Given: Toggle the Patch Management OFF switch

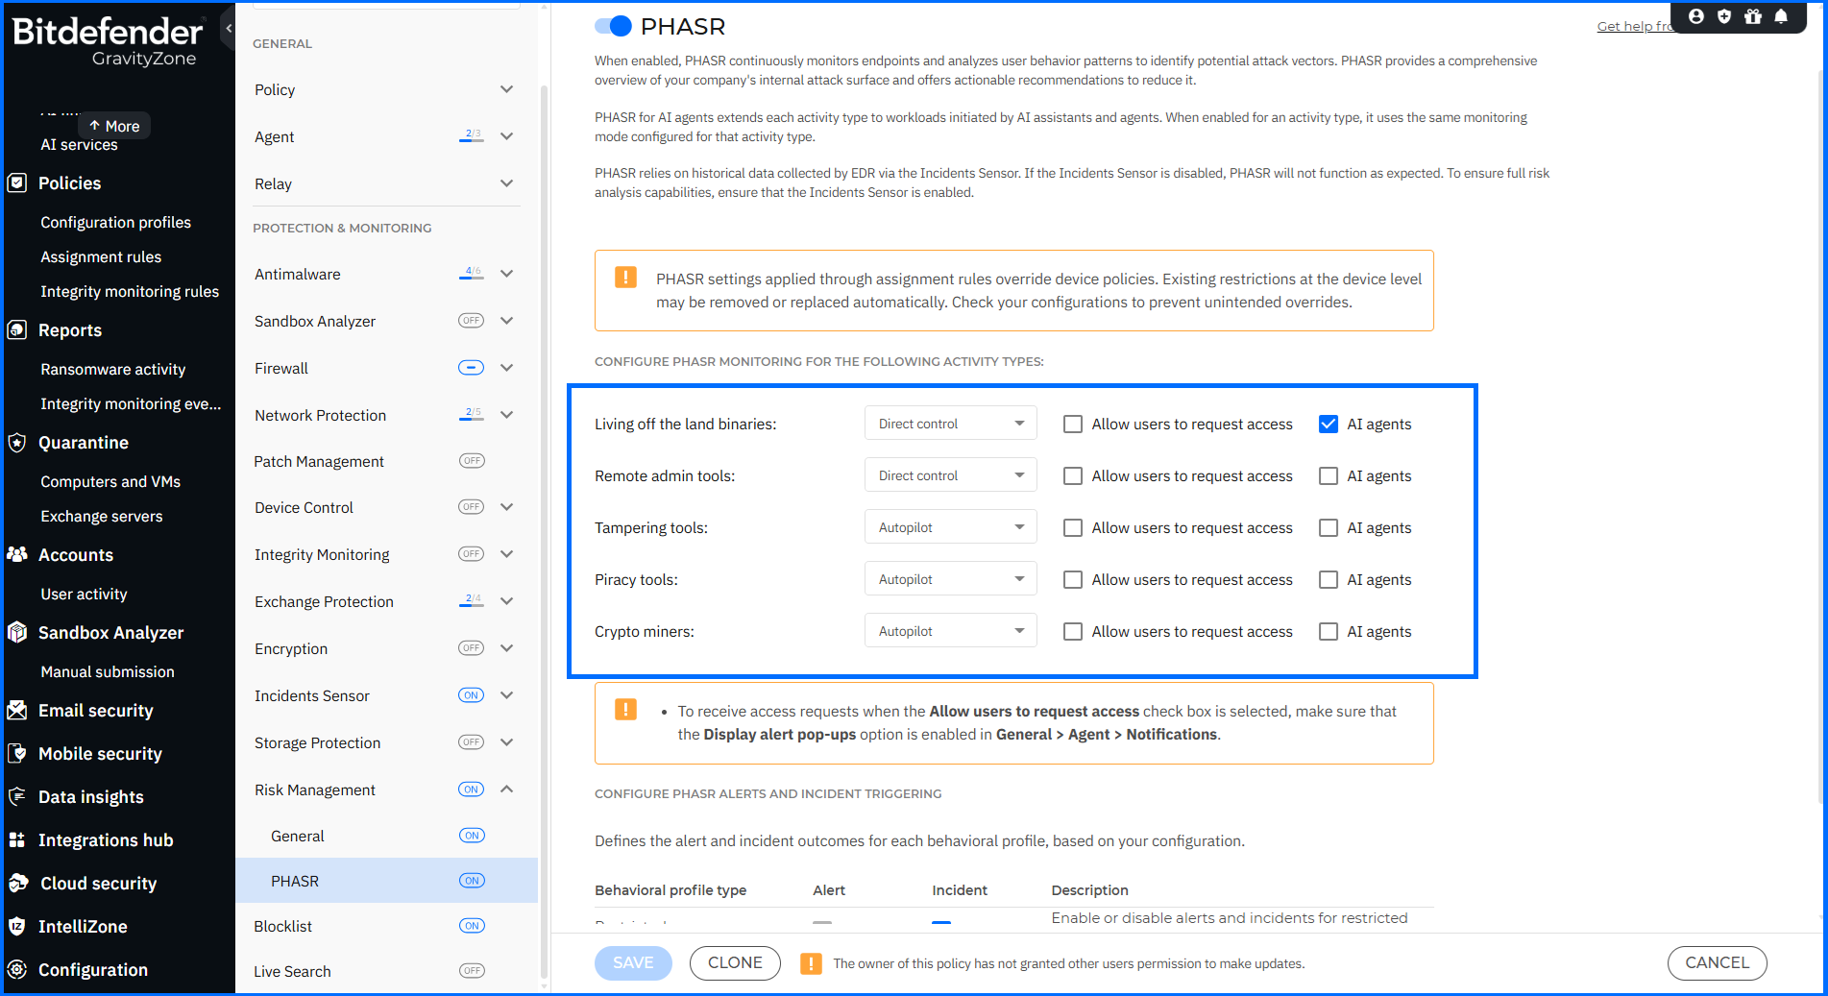Looking at the screenshot, I should (x=471, y=461).
